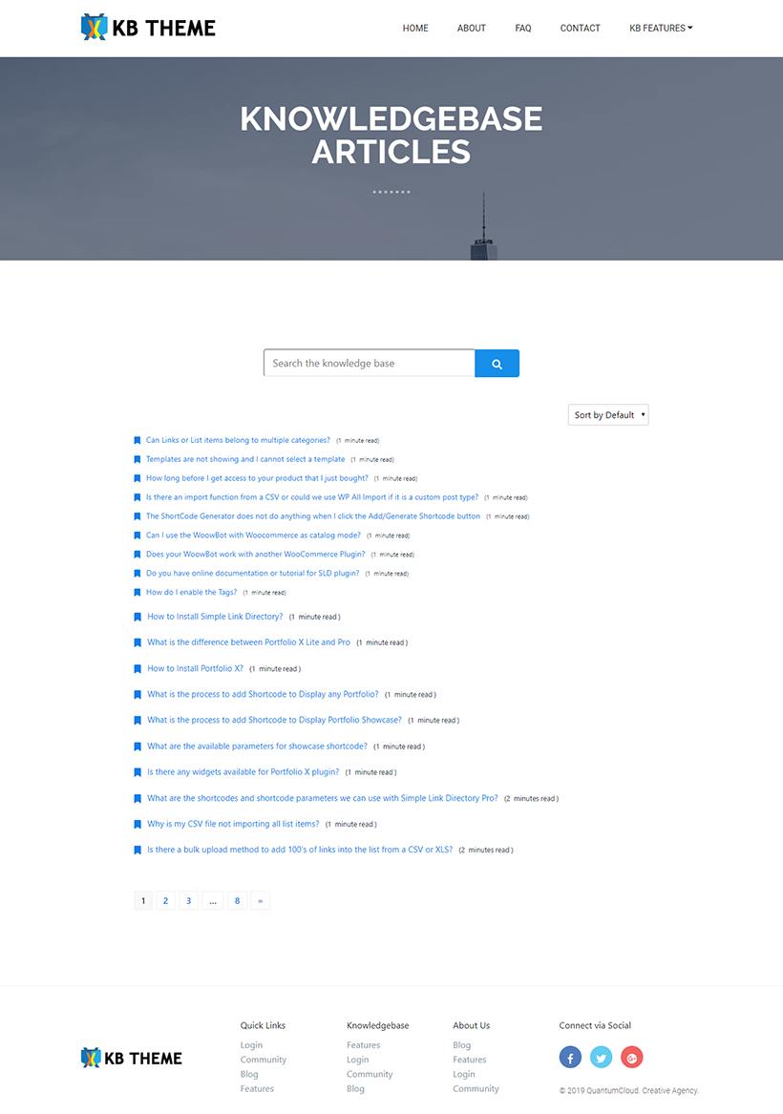Click the Search the knowledge base field
This screenshot has height=1114, width=783.
pyautogui.click(x=370, y=363)
